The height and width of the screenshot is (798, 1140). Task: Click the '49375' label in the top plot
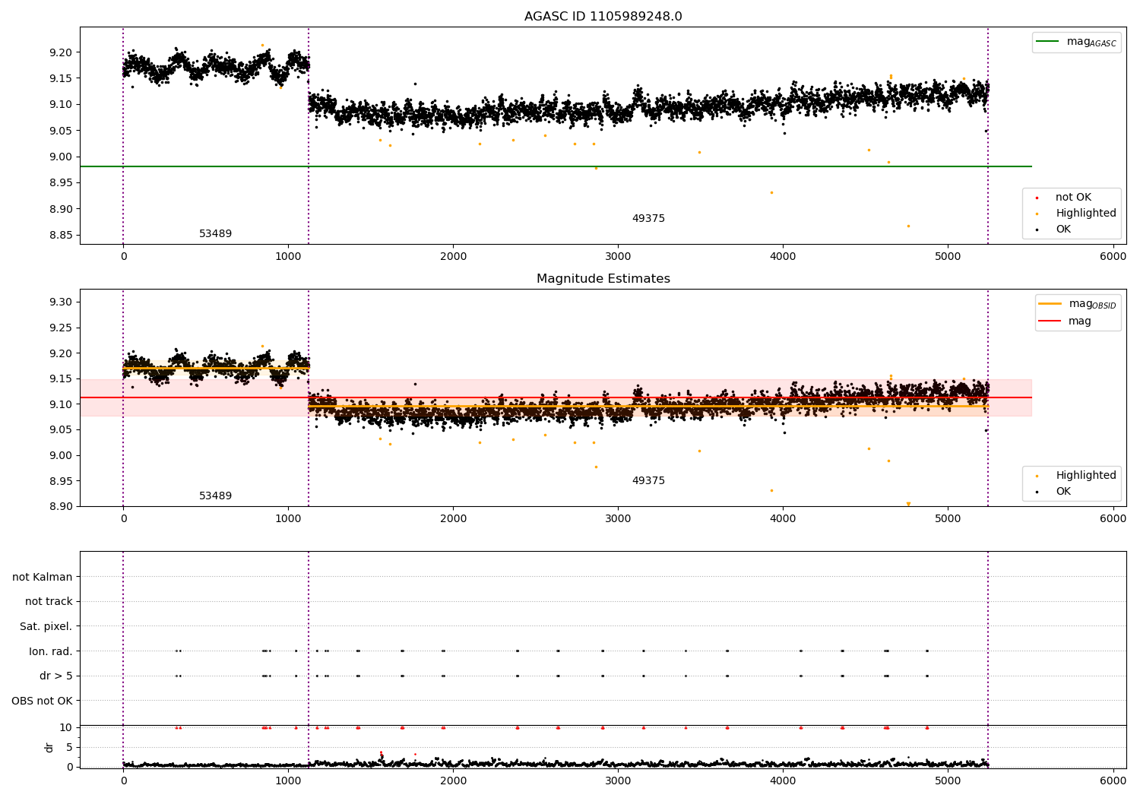(648, 219)
